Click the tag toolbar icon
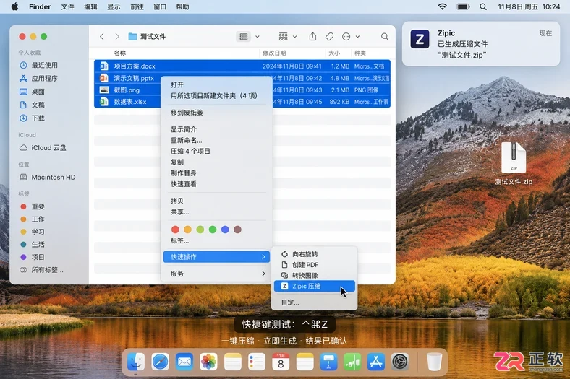 [x=329, y=36]
